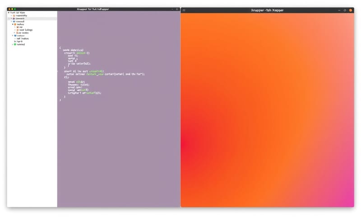The width and height of the screenshot is (361, 217).
Task: Minimize the right window using the dash button
Action: pyautogui.click(x=339, y=9)
